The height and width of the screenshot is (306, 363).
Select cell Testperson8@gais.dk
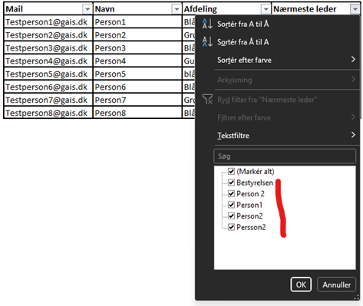[48, 113]
